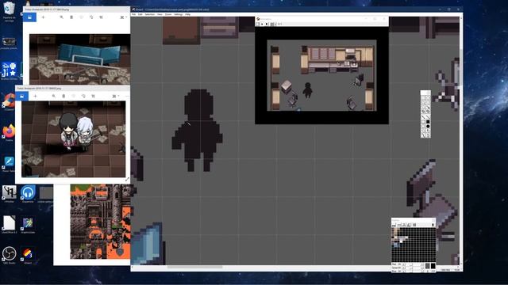Image resolution: width=508 pixels, height=285 pixels.
Task: Select the line tool in the tool palette
Action: [x=428, y=116]
